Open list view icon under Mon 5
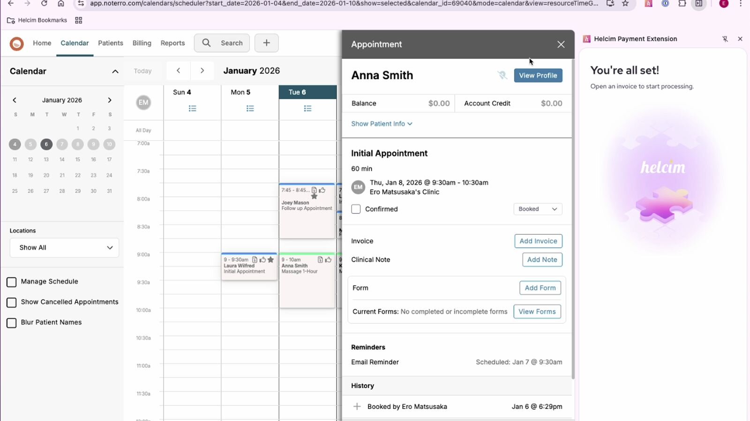Screen dimensions: 750x421 point(250,109)
